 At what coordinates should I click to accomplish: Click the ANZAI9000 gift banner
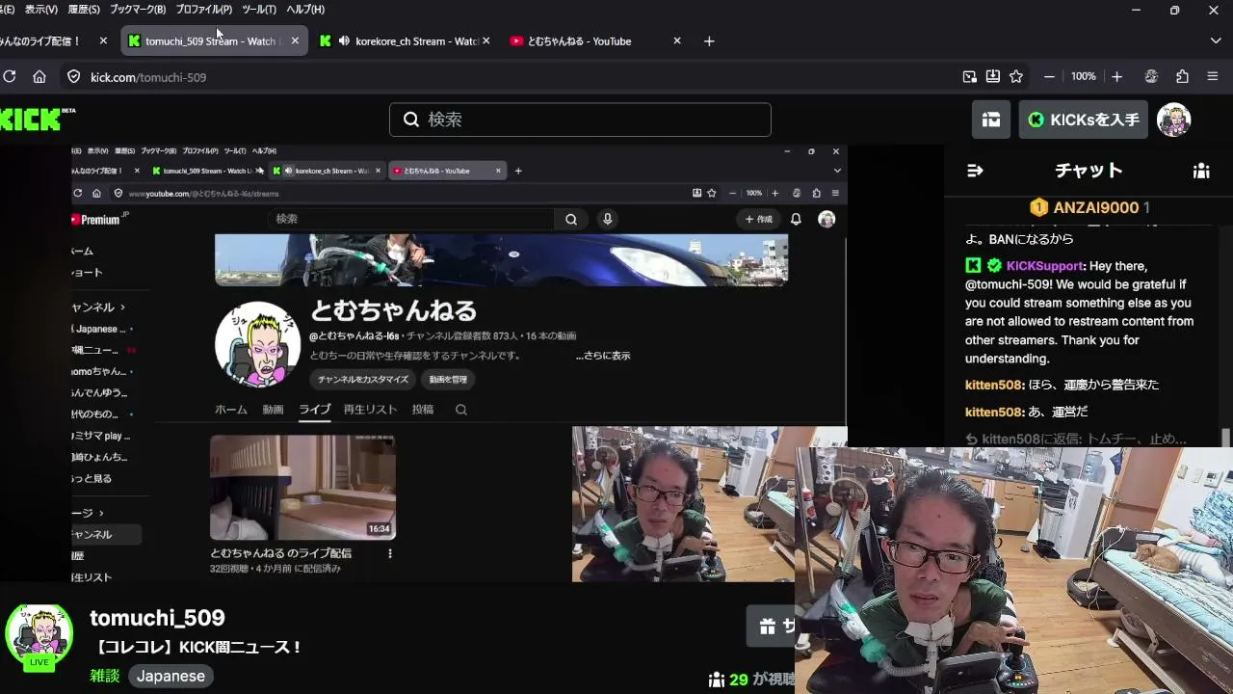tap(1089, 207)
